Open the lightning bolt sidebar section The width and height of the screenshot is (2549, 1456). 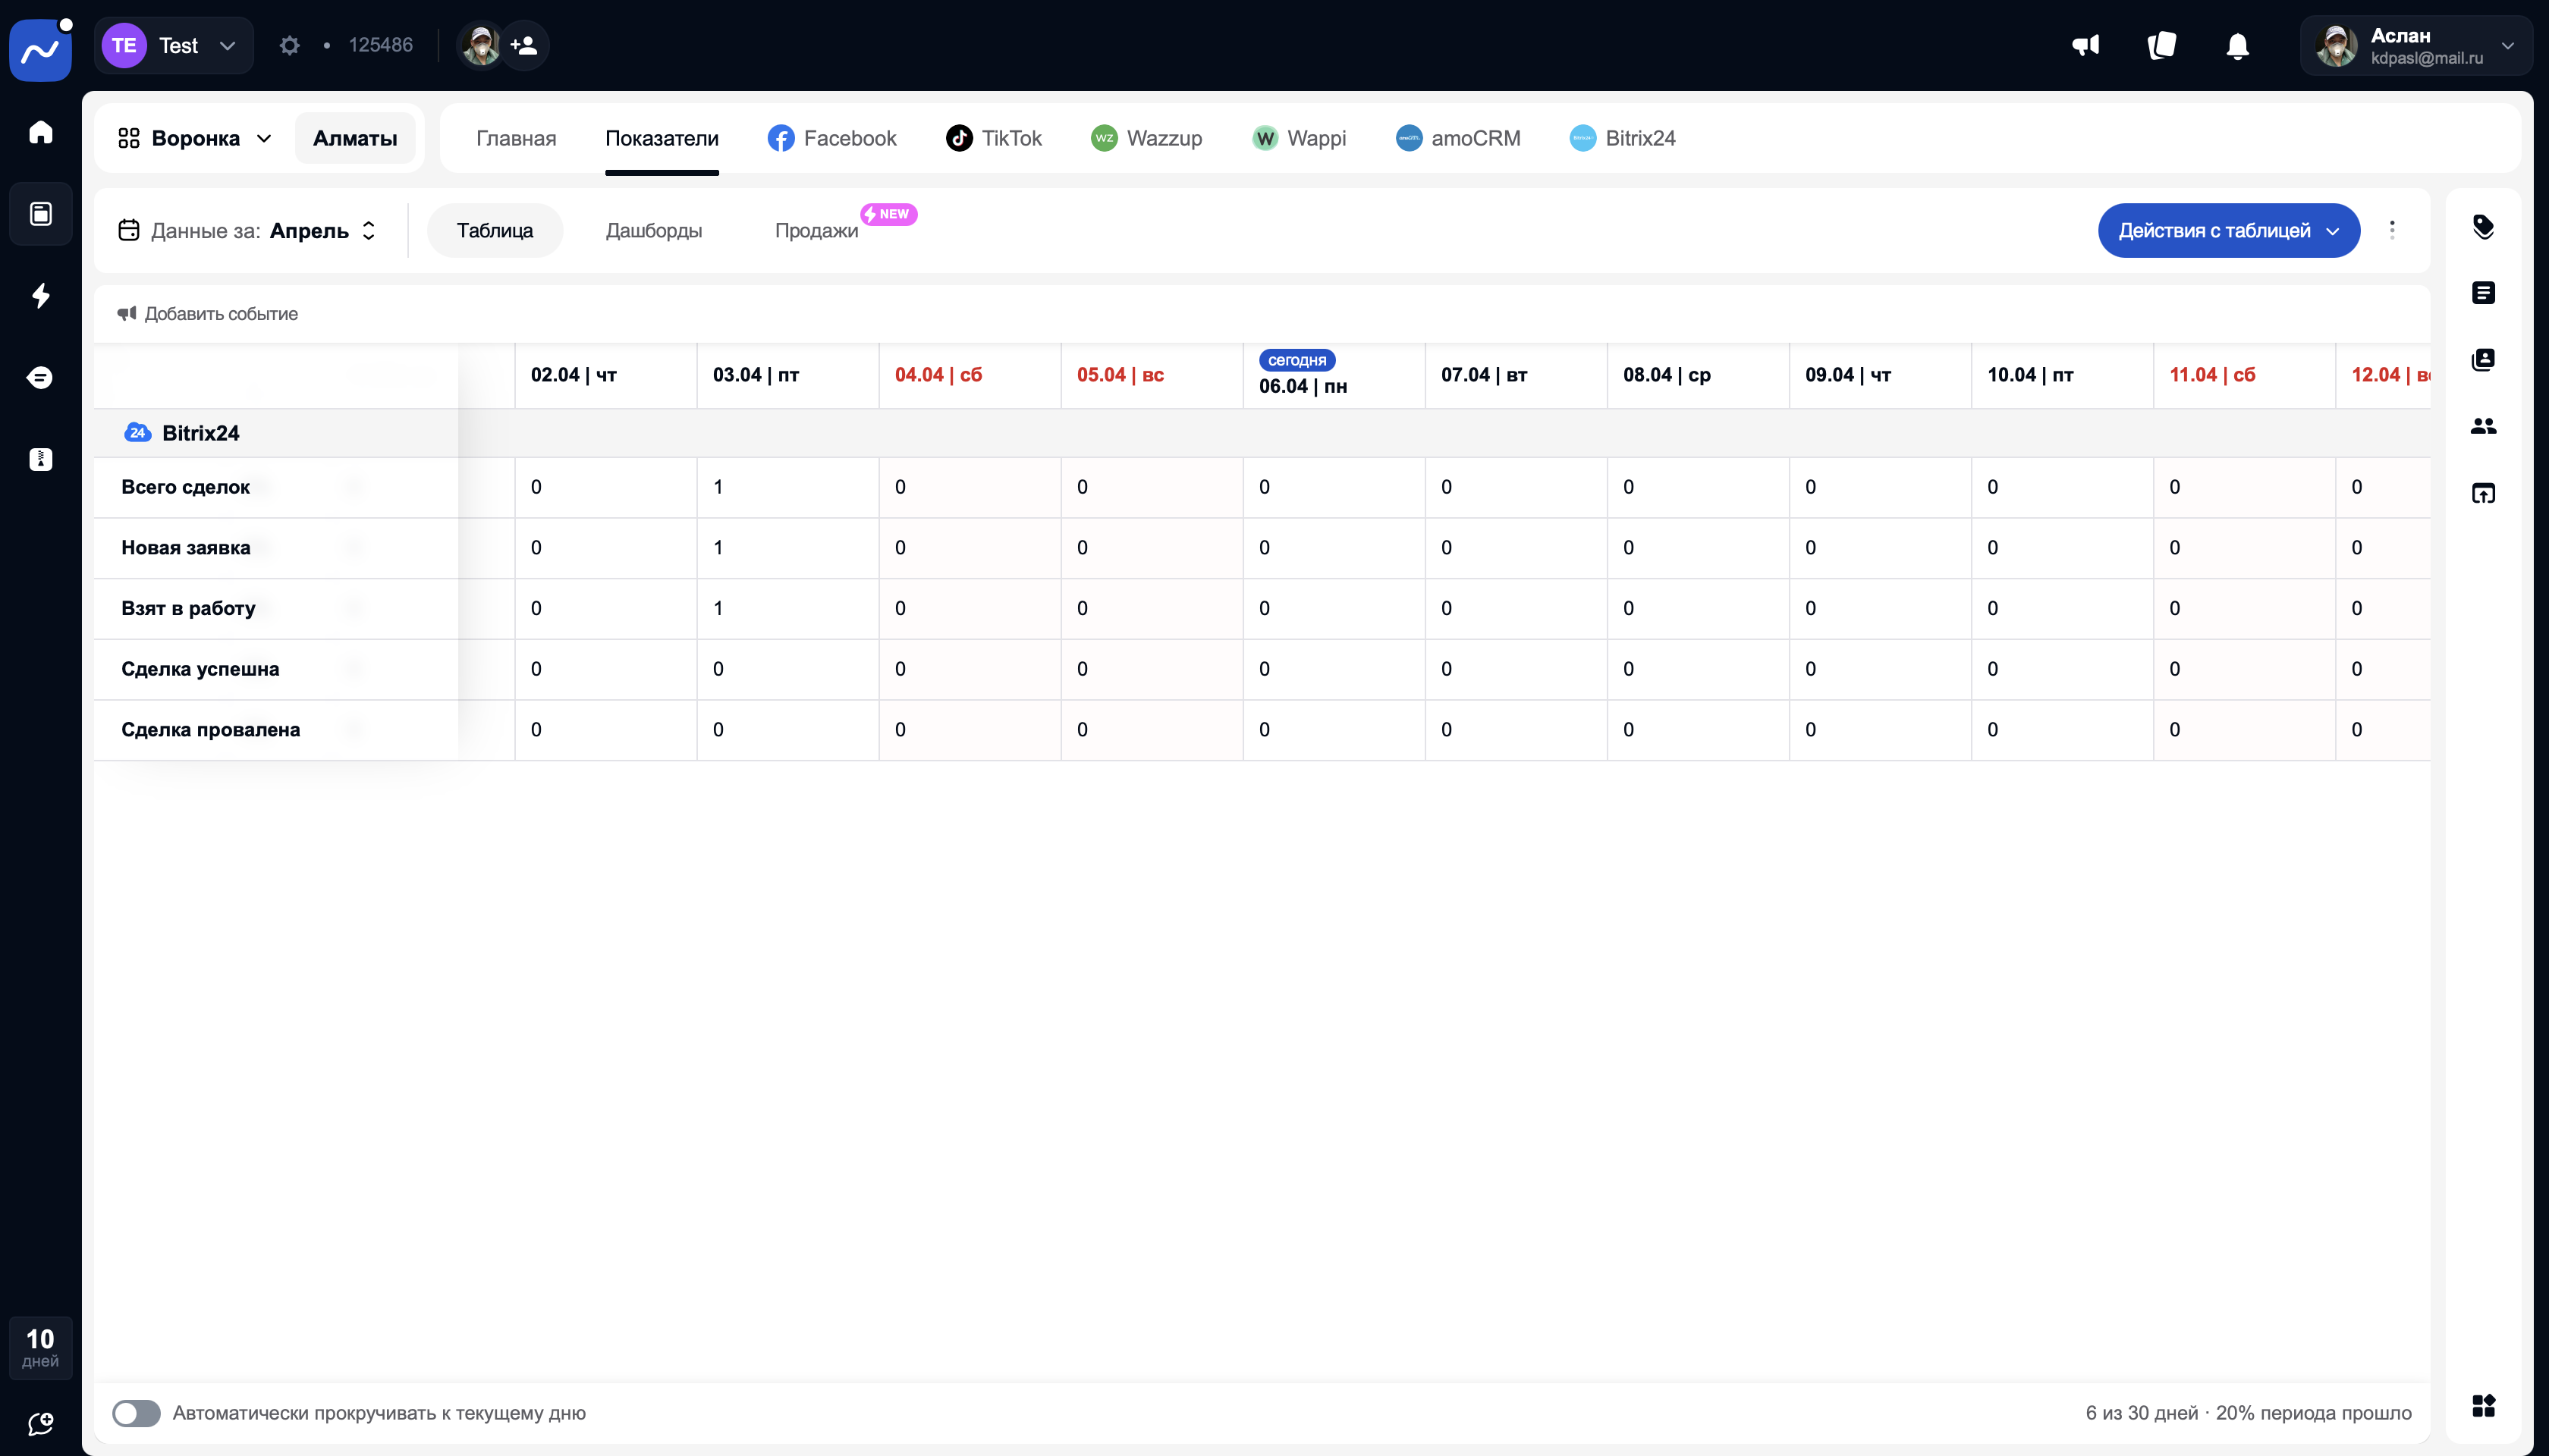coord(40,296)
